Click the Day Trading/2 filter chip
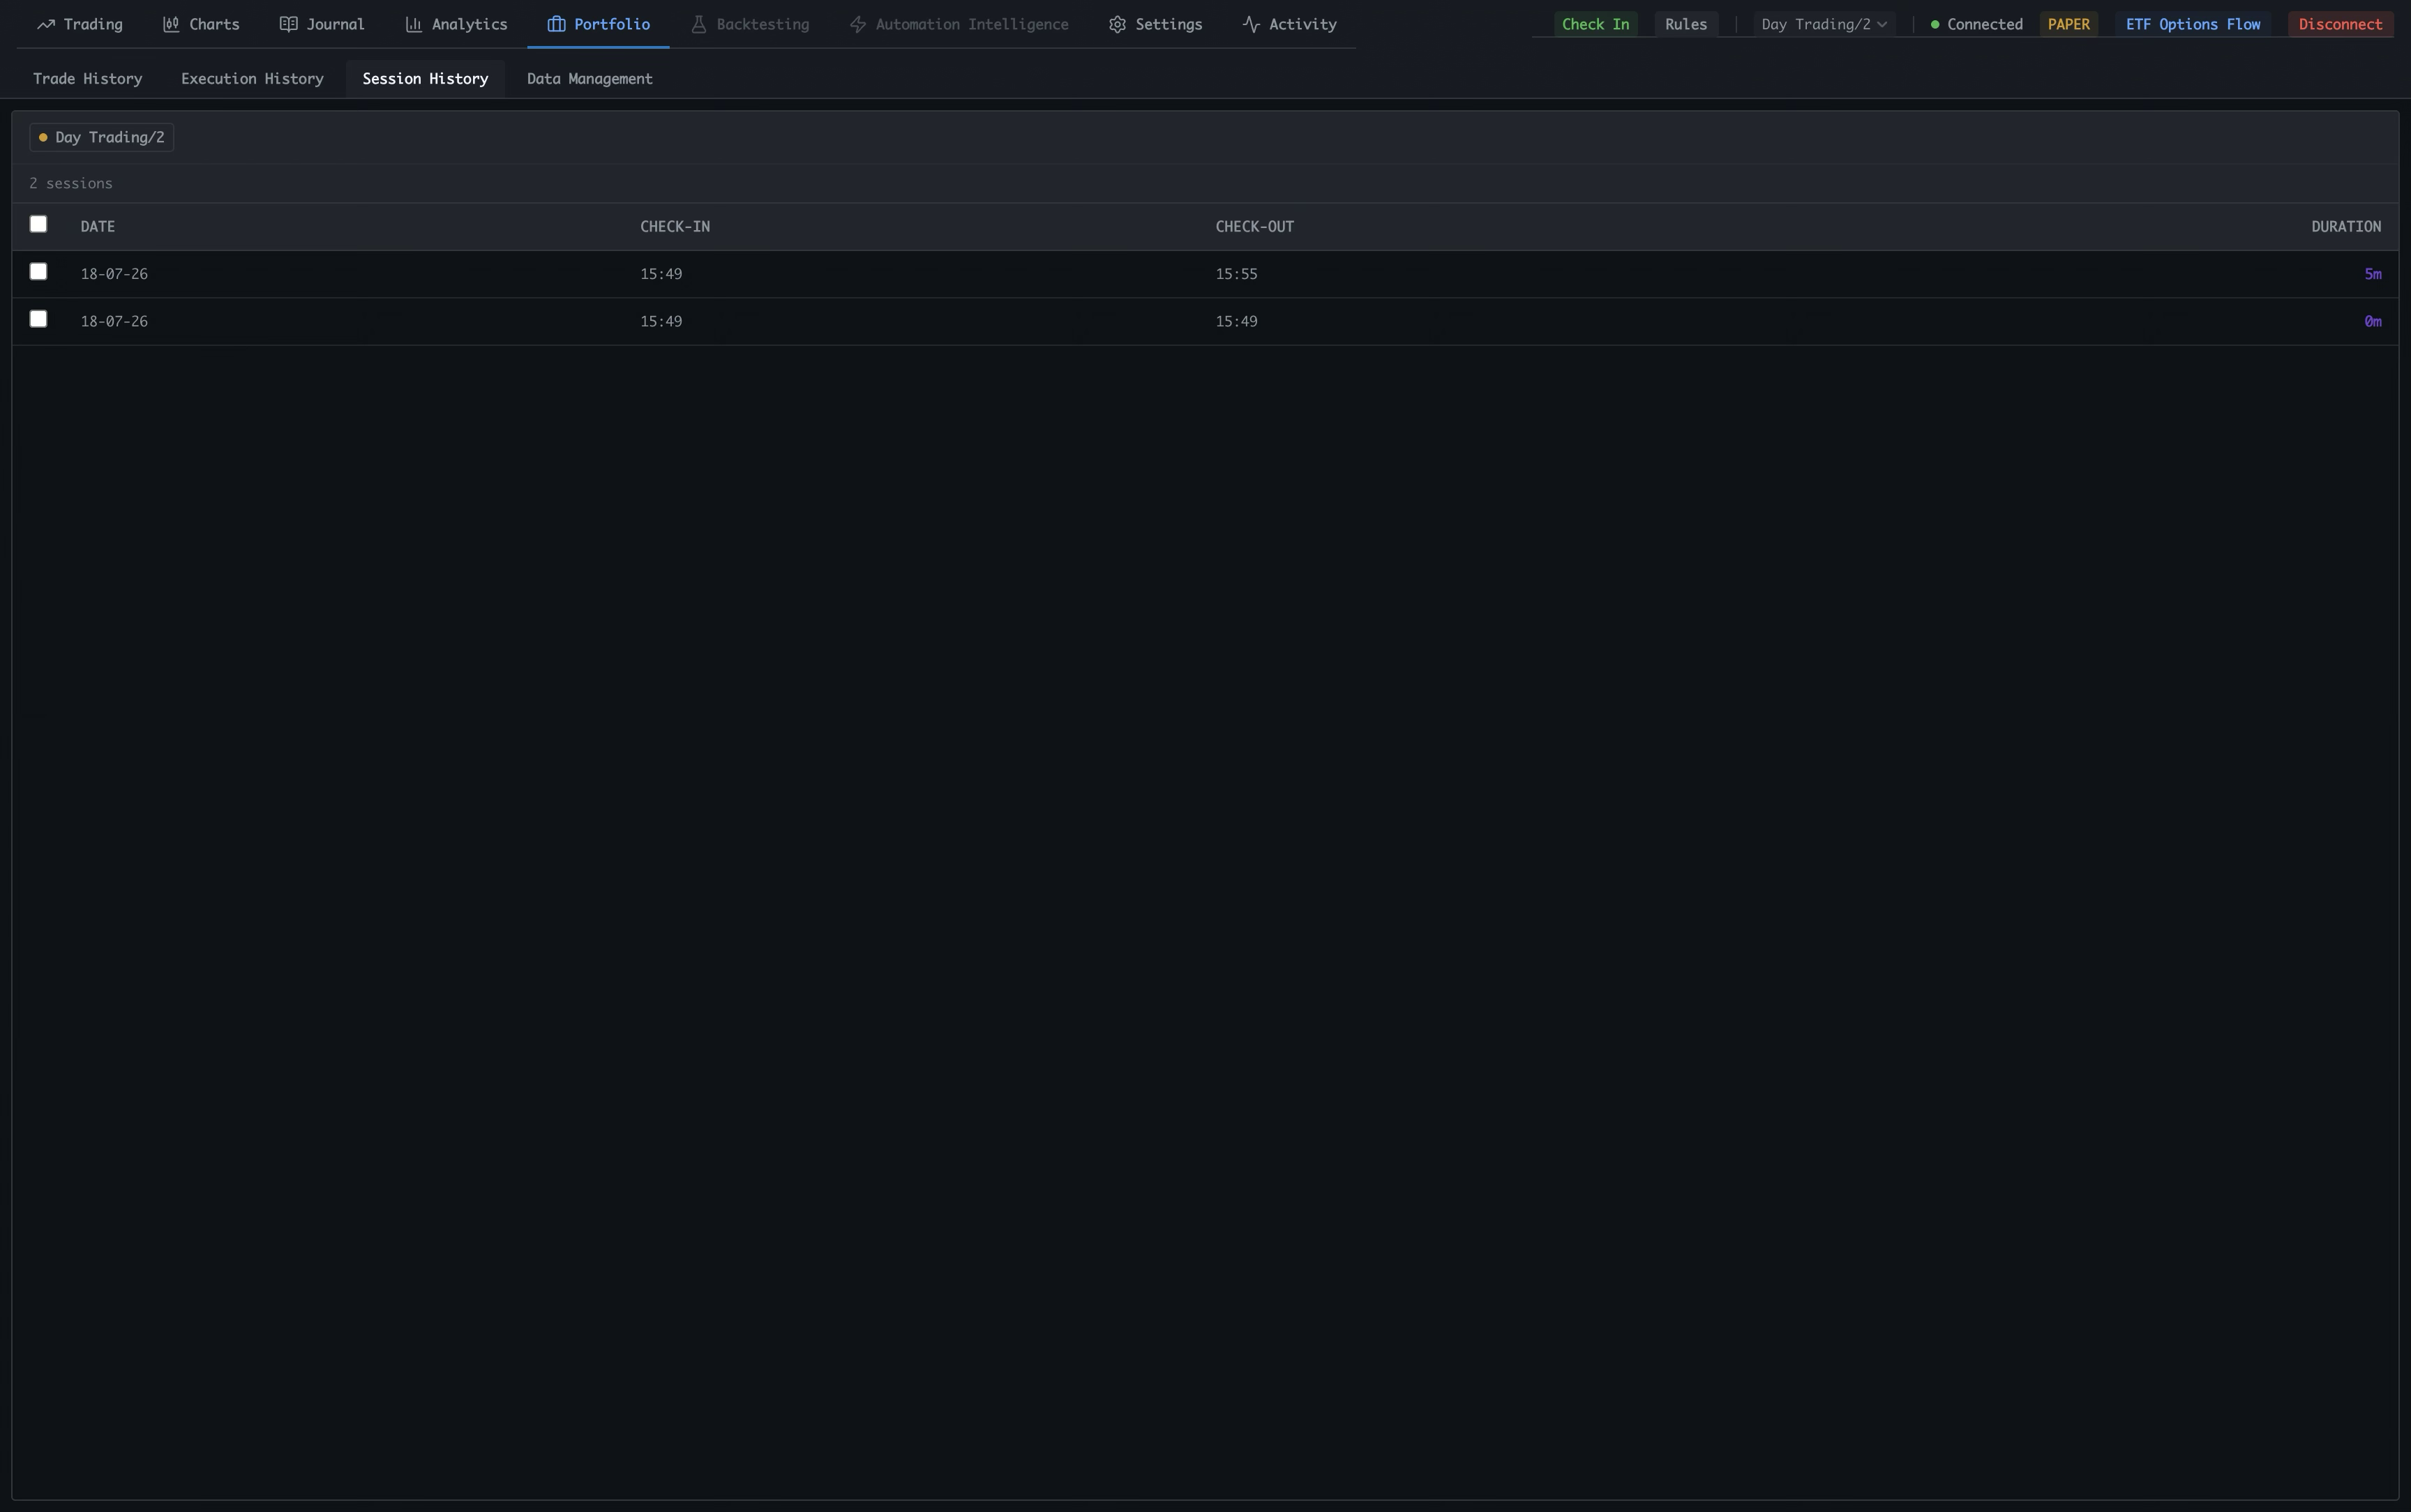 coord(102,137)
